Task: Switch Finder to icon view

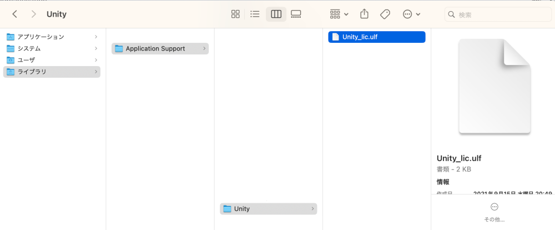Action: [x=235, y=14]
